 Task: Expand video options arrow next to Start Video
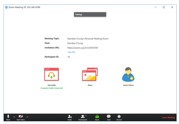(27, 117)
